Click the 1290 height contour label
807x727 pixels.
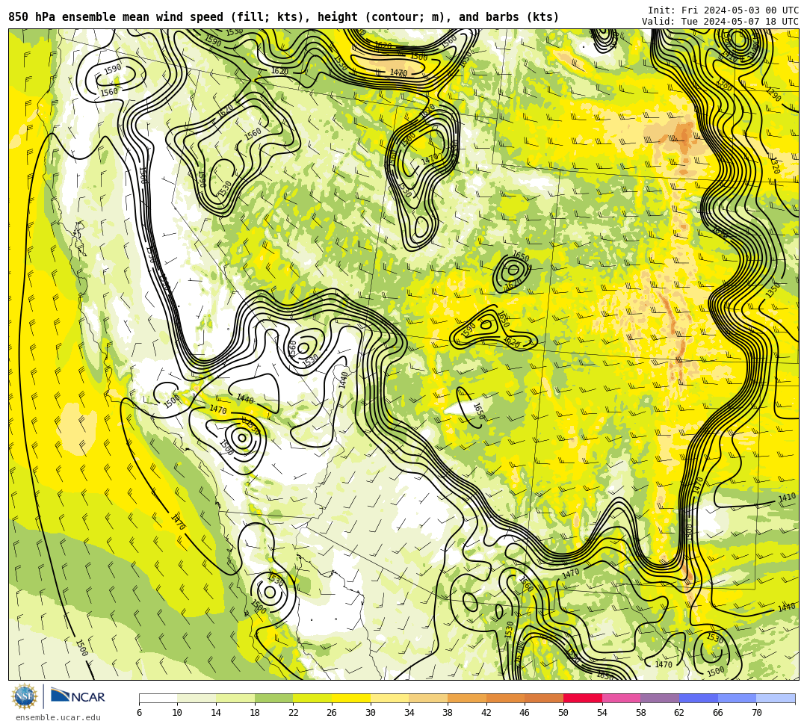tap(773, 95)
